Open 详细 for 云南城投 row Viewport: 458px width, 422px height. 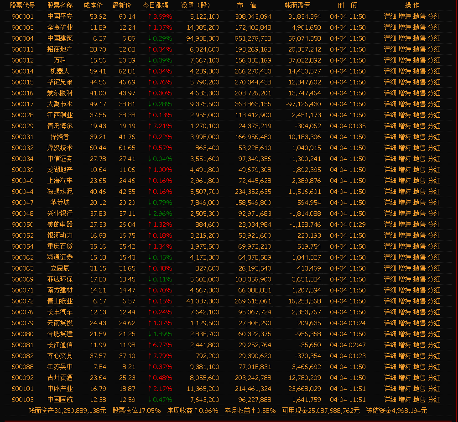pyautogui.click(x=390, y=323)
